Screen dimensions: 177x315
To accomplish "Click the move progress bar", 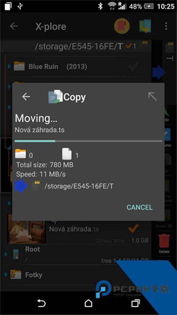I will point(88,141).
